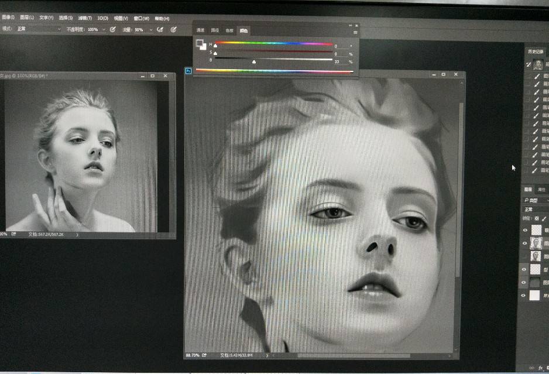Hide transparent layer below hidden portrait layer
Screen dimensions: 549x374
pyautogui.click(x=524, y=269)
